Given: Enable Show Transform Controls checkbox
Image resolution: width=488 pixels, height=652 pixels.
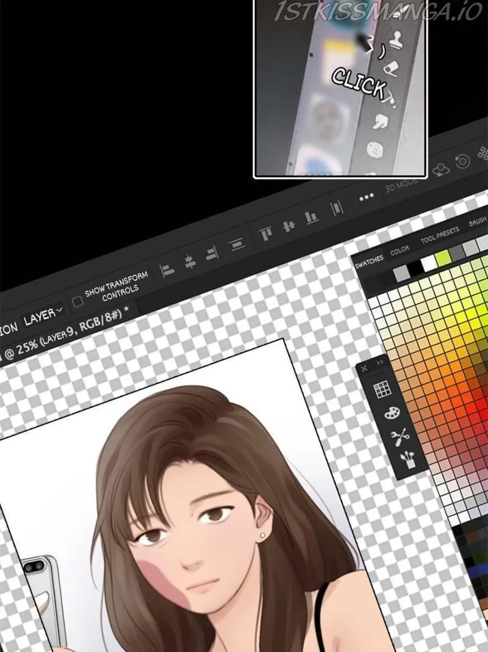Looking at the screenshot, I should [x=77, y=301].
